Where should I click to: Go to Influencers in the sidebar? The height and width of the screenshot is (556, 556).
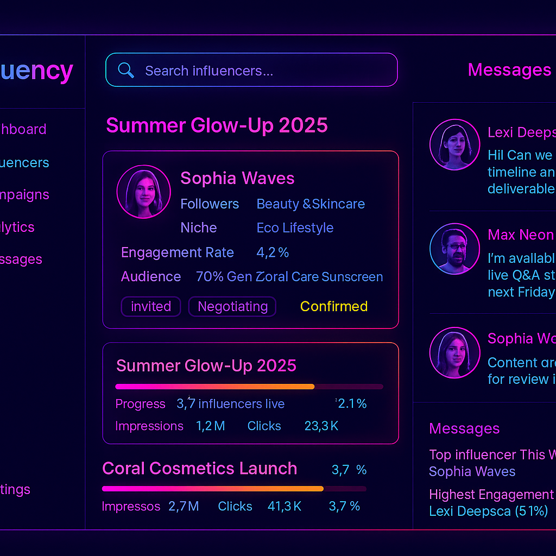tap(24, 162)
